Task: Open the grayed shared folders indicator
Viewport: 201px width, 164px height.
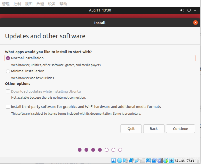Action: [143, 160]
